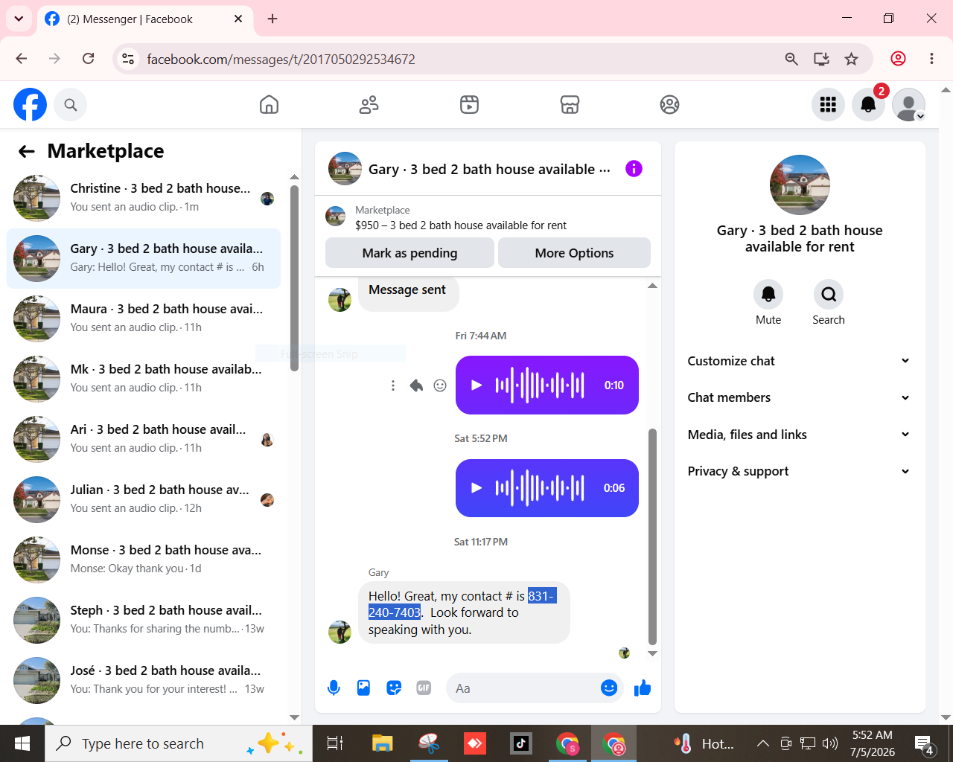The image size is (953, 762).
Task: Open Facebook home via the logo
Action: (30, 104)
